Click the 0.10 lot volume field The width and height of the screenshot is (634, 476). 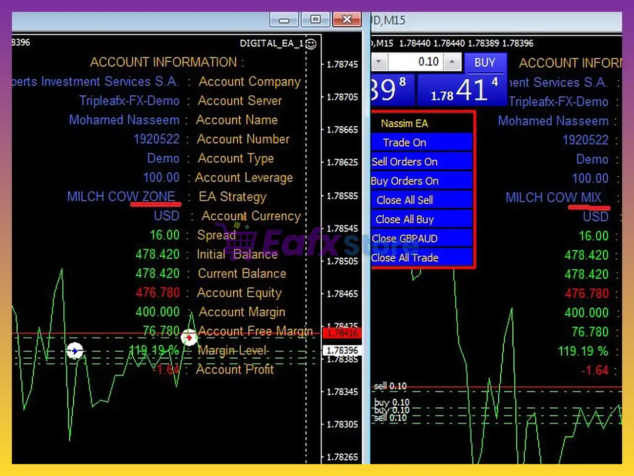coord(415,62)
